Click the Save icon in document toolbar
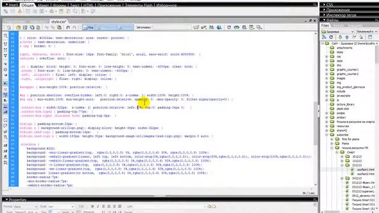 pyautogui.click(x=25, y=28)
